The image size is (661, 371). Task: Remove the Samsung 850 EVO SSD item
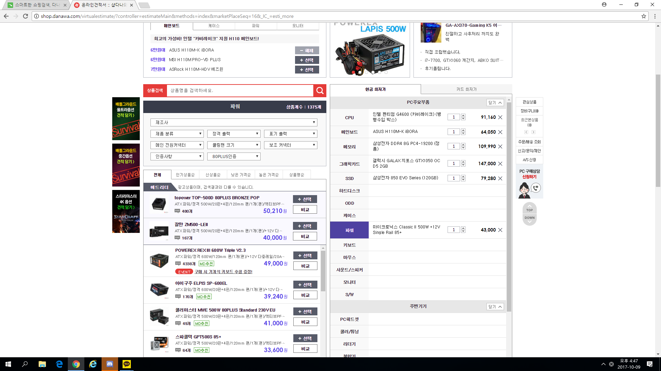click(500, 179)
